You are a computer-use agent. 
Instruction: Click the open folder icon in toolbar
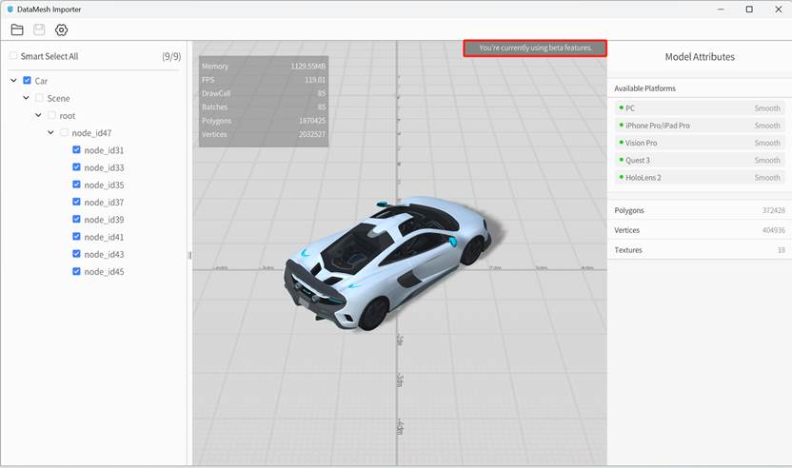17,29
